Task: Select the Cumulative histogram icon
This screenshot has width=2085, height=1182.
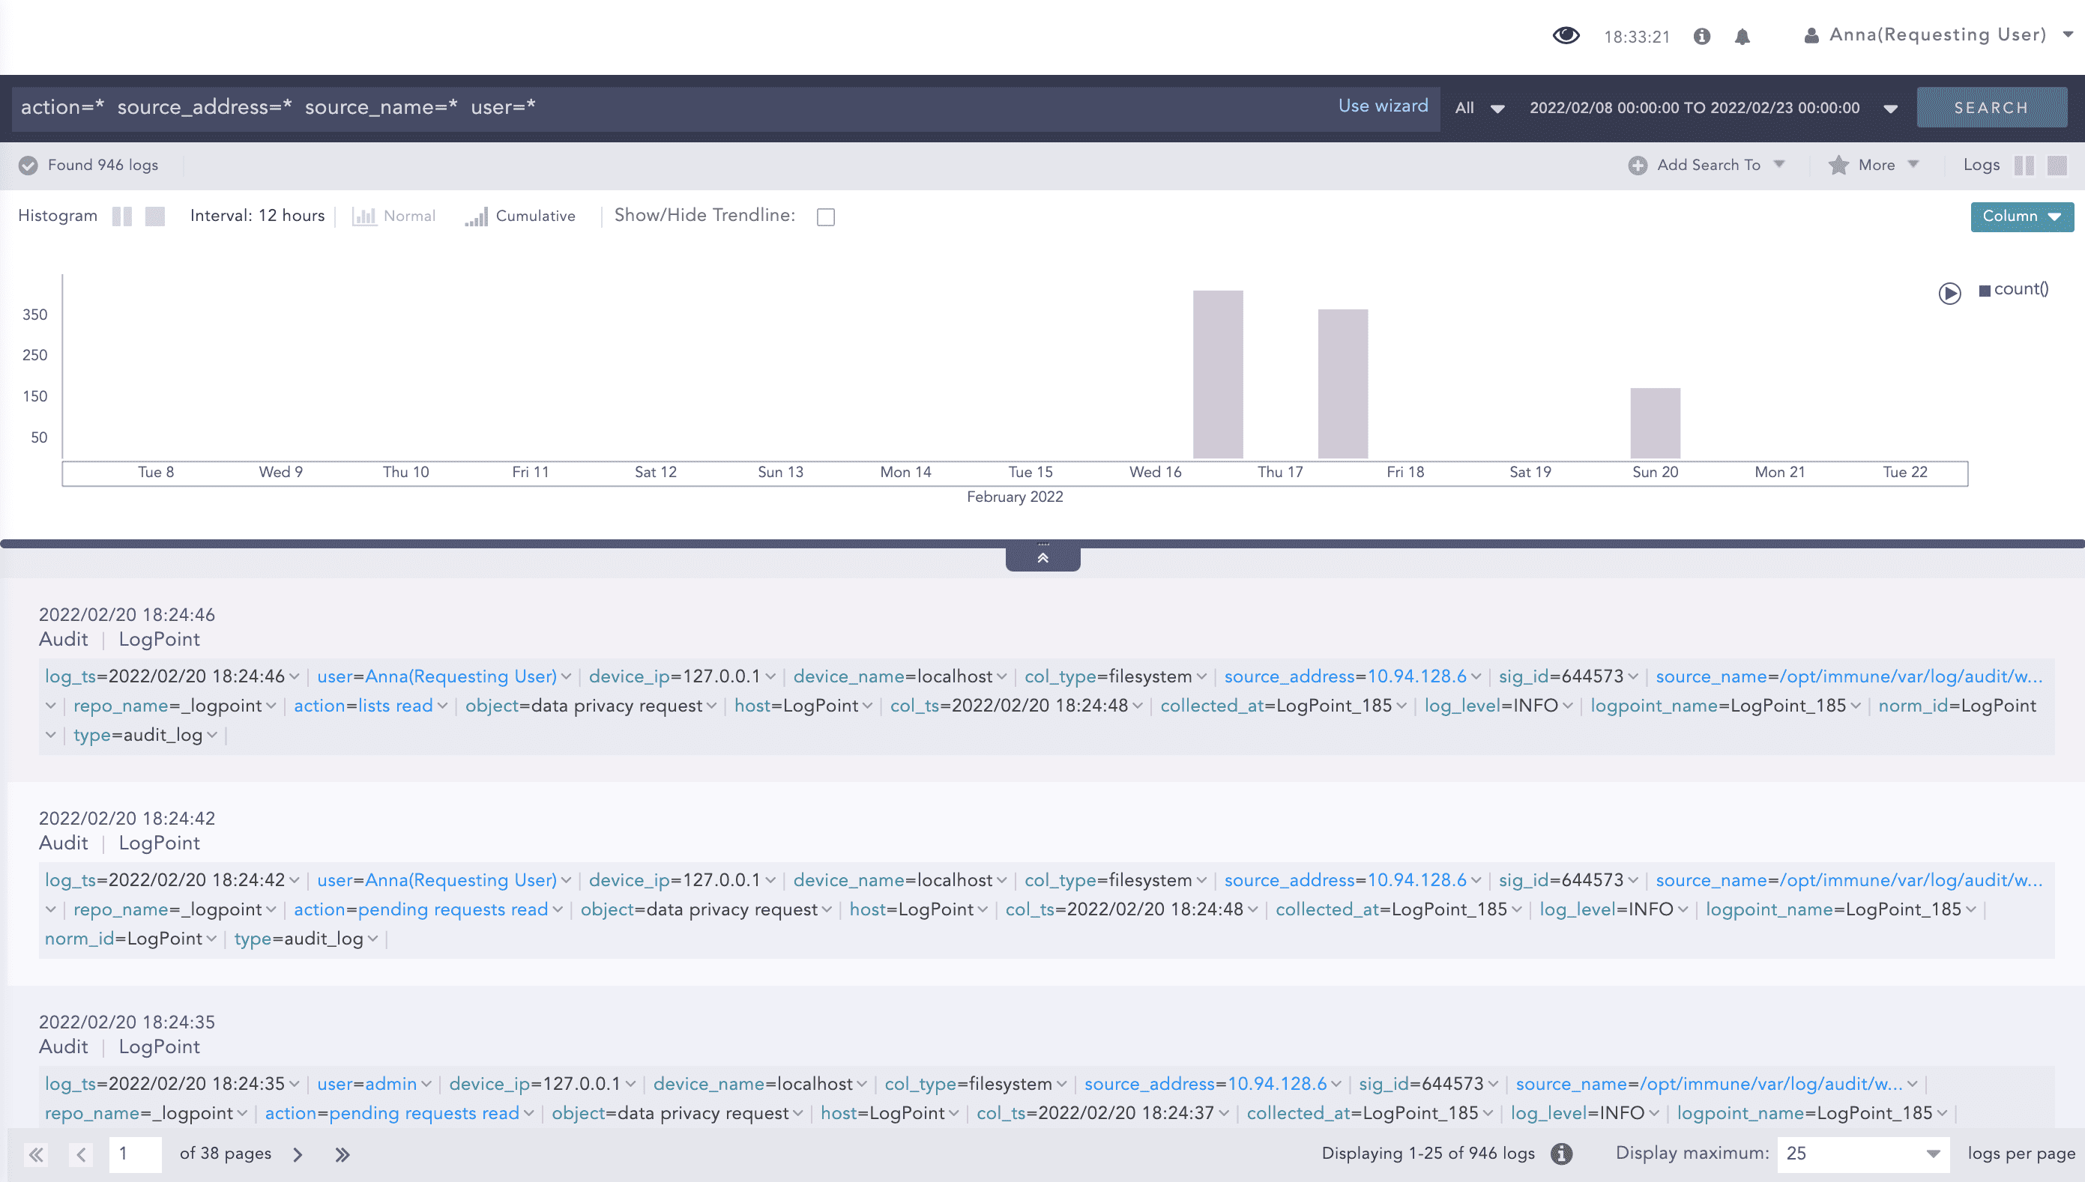Action: tap(478, 216)
